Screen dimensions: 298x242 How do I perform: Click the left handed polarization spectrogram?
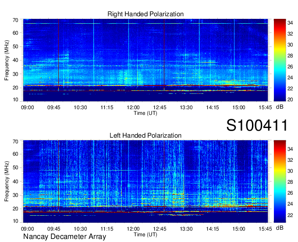pyautogui.click(x=145, y=181)
